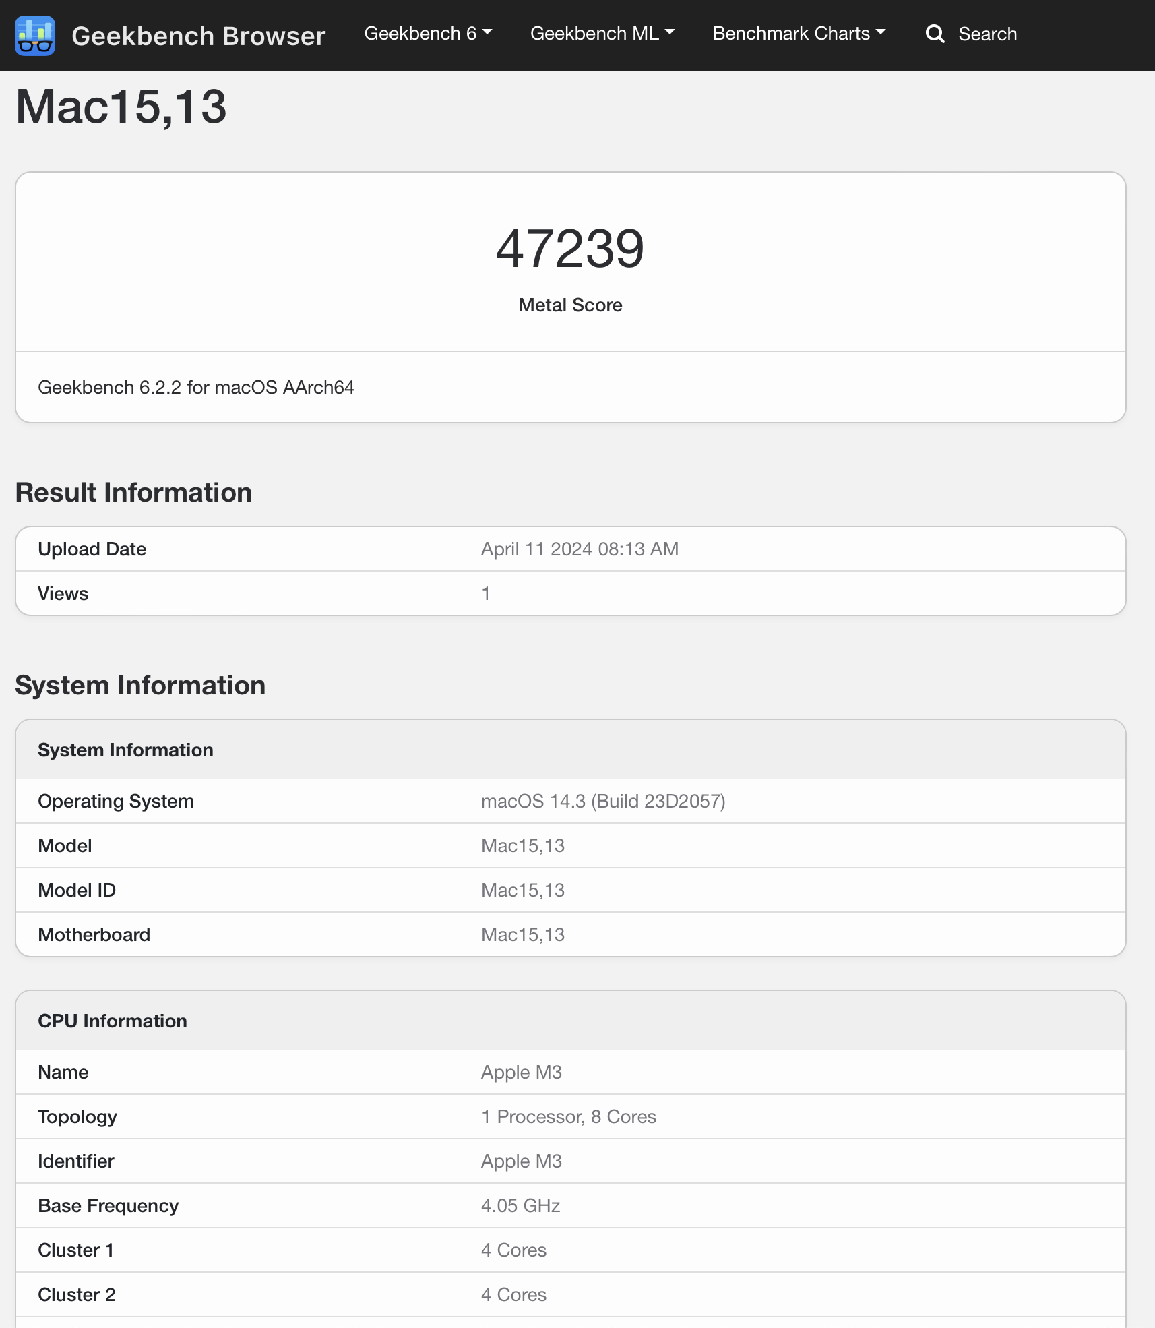The width and height of the screenshot is (1155, 1328).
Task: Click the Search text in navbar
Action: (987, 34)
